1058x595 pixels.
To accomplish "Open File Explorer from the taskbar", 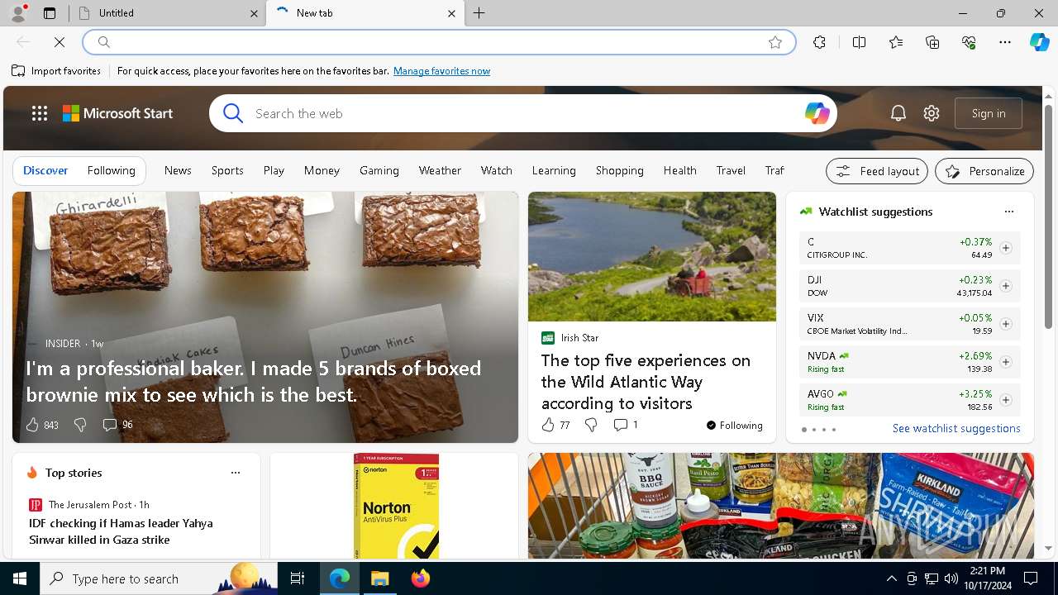I will click(379, 578).
